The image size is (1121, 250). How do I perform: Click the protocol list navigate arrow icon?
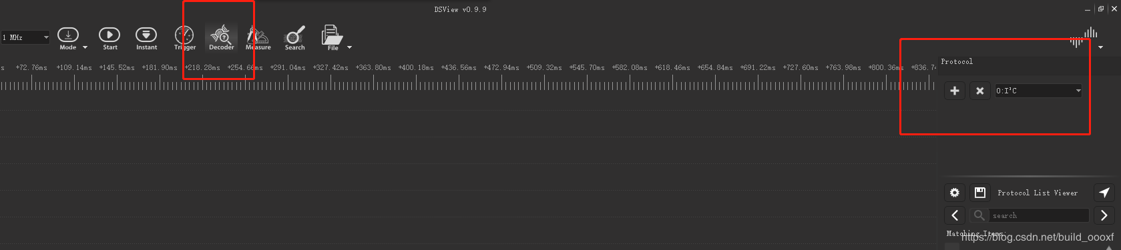click(x=1104, y=193)
